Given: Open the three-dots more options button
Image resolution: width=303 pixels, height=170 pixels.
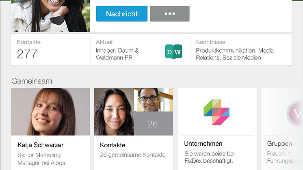Looking at the screenshot, I should point(169,14).
